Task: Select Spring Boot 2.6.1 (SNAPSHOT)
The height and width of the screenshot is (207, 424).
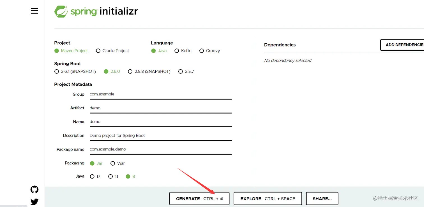Action: 75,71
